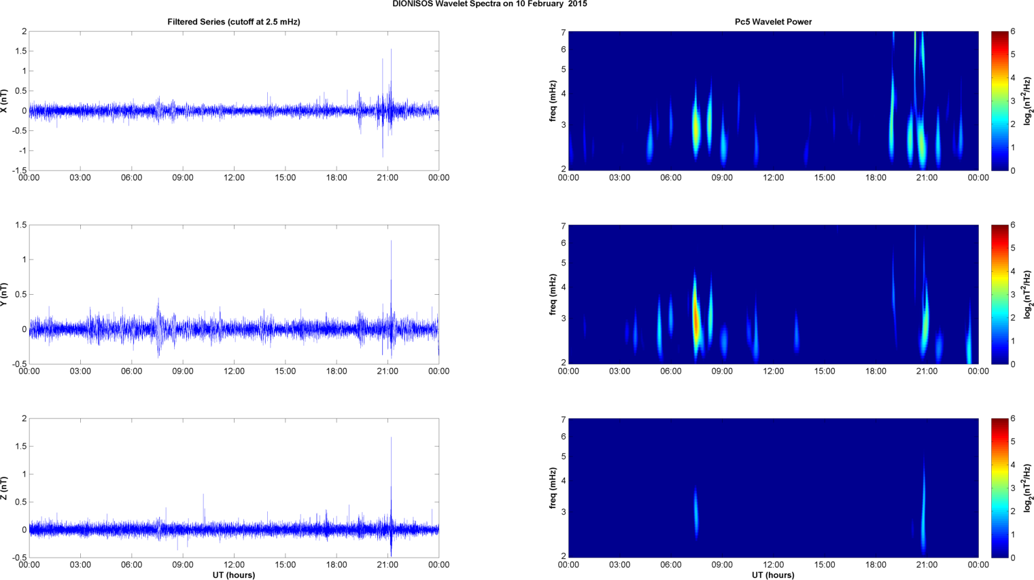Click the '09:00' tick under the middle spectrogram

[722, 371]
